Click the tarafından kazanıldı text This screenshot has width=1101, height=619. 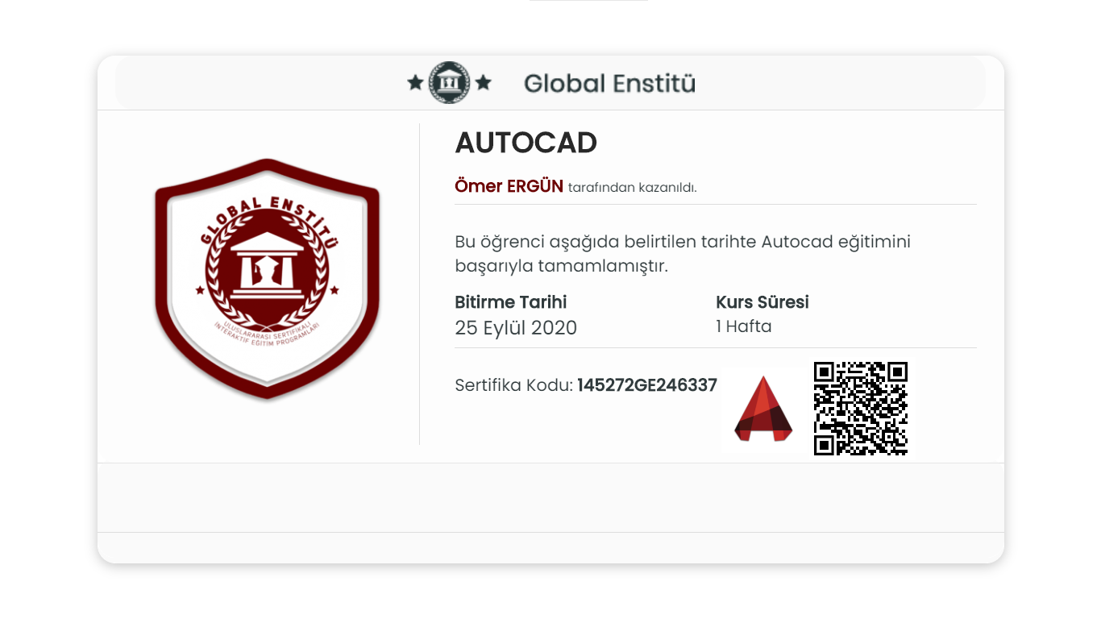coord(633,188)
